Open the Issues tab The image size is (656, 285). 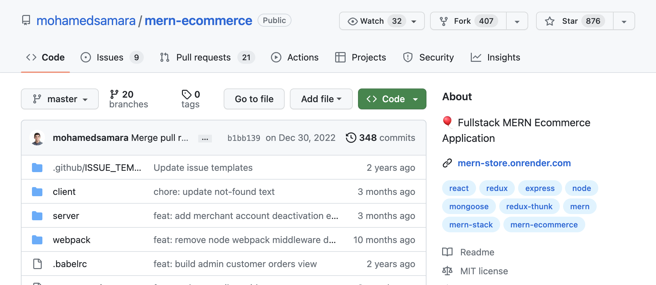click(112, 57)
